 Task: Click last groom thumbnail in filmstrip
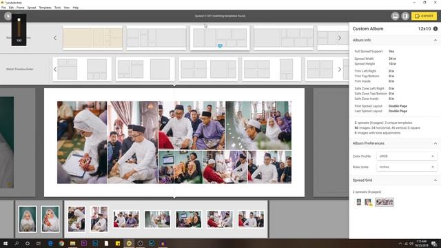(x=251, y=219)
